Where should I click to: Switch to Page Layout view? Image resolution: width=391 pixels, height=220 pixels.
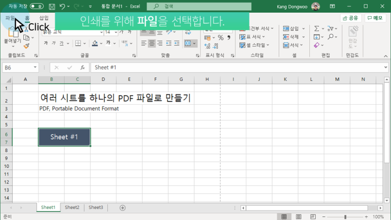pos(298,217)
